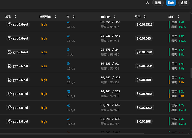Click token count 94,164 / 127
The height and width of the screenshot is (138, 192).
click(110, 91)
